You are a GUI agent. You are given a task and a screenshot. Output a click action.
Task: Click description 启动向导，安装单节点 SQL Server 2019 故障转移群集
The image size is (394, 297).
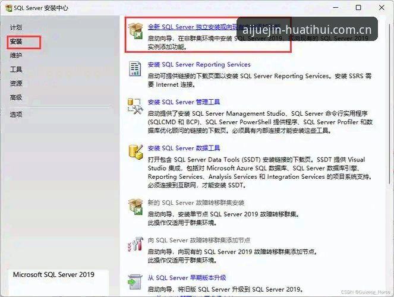223,214
